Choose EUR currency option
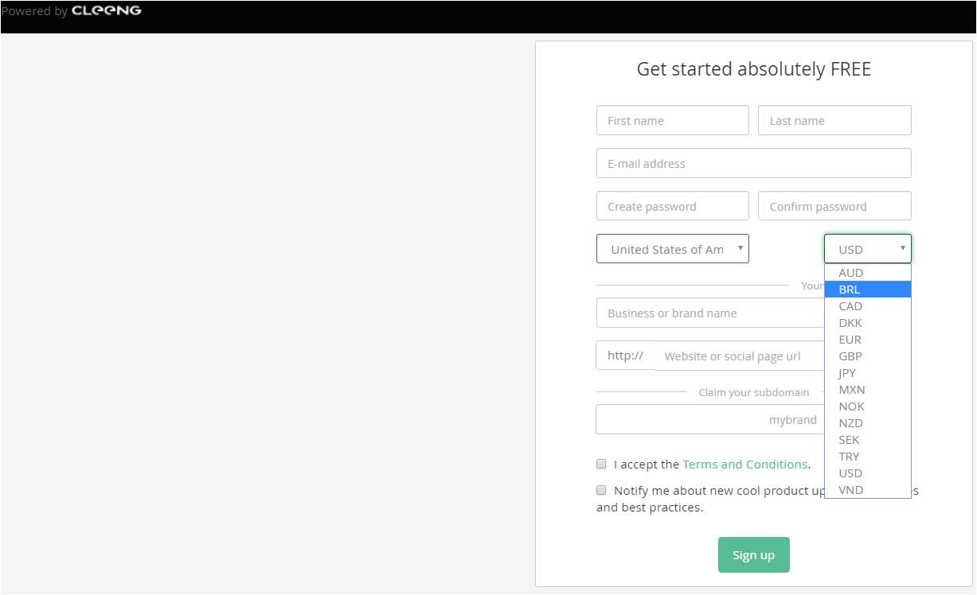The image size is (977, 595). pos(868,340)
